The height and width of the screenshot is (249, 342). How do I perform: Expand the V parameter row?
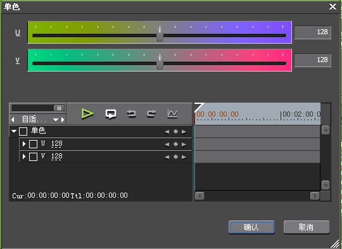point(24,156)
